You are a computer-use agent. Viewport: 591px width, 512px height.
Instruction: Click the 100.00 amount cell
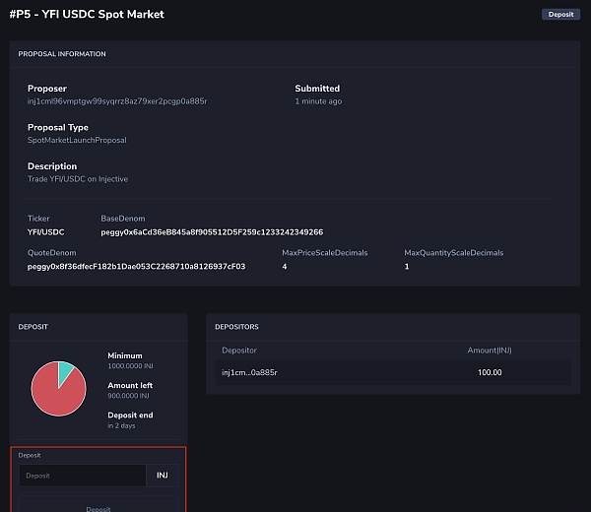(x=490, y=372)
